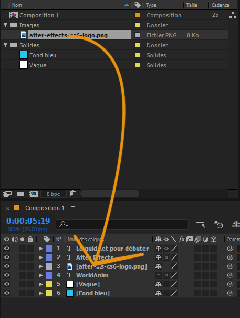Image resolution: width=240 pixels, height=318 pixels.
Task: Click the shy switch column header
Action: (158, 240)
